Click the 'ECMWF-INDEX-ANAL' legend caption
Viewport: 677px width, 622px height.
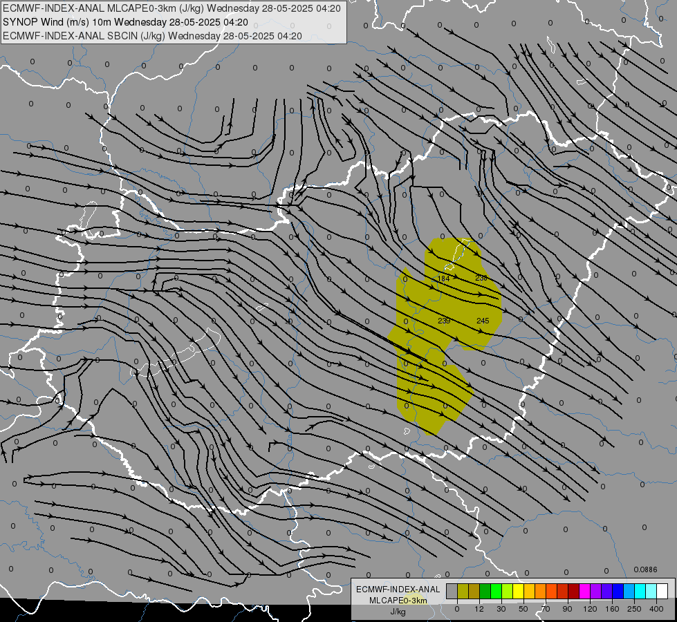point(398,590)
